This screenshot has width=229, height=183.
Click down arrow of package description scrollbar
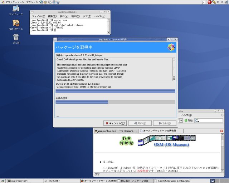pos(174,80)
